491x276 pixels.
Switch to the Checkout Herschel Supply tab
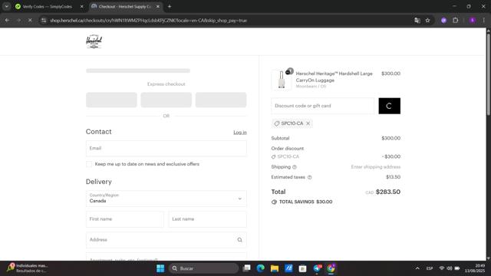click(x=125, y=7)
